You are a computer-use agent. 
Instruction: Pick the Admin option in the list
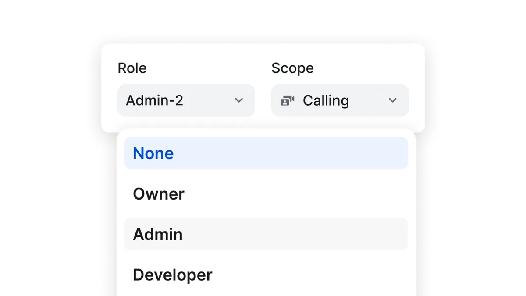point(266,234)
